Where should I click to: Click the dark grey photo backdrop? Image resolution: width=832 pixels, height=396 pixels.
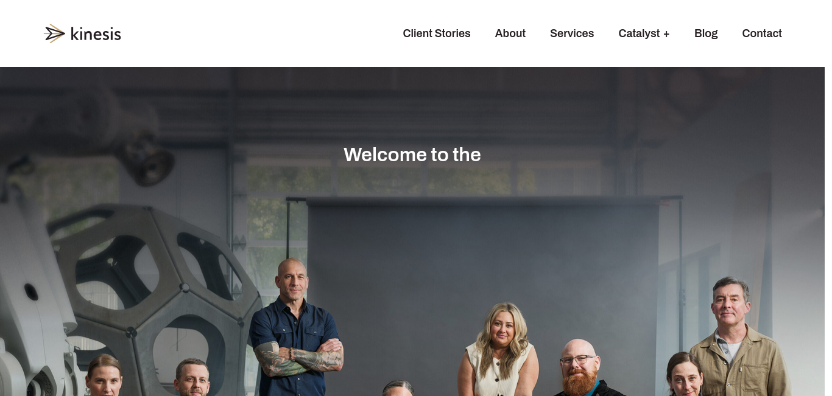click(x=482, y=274)
